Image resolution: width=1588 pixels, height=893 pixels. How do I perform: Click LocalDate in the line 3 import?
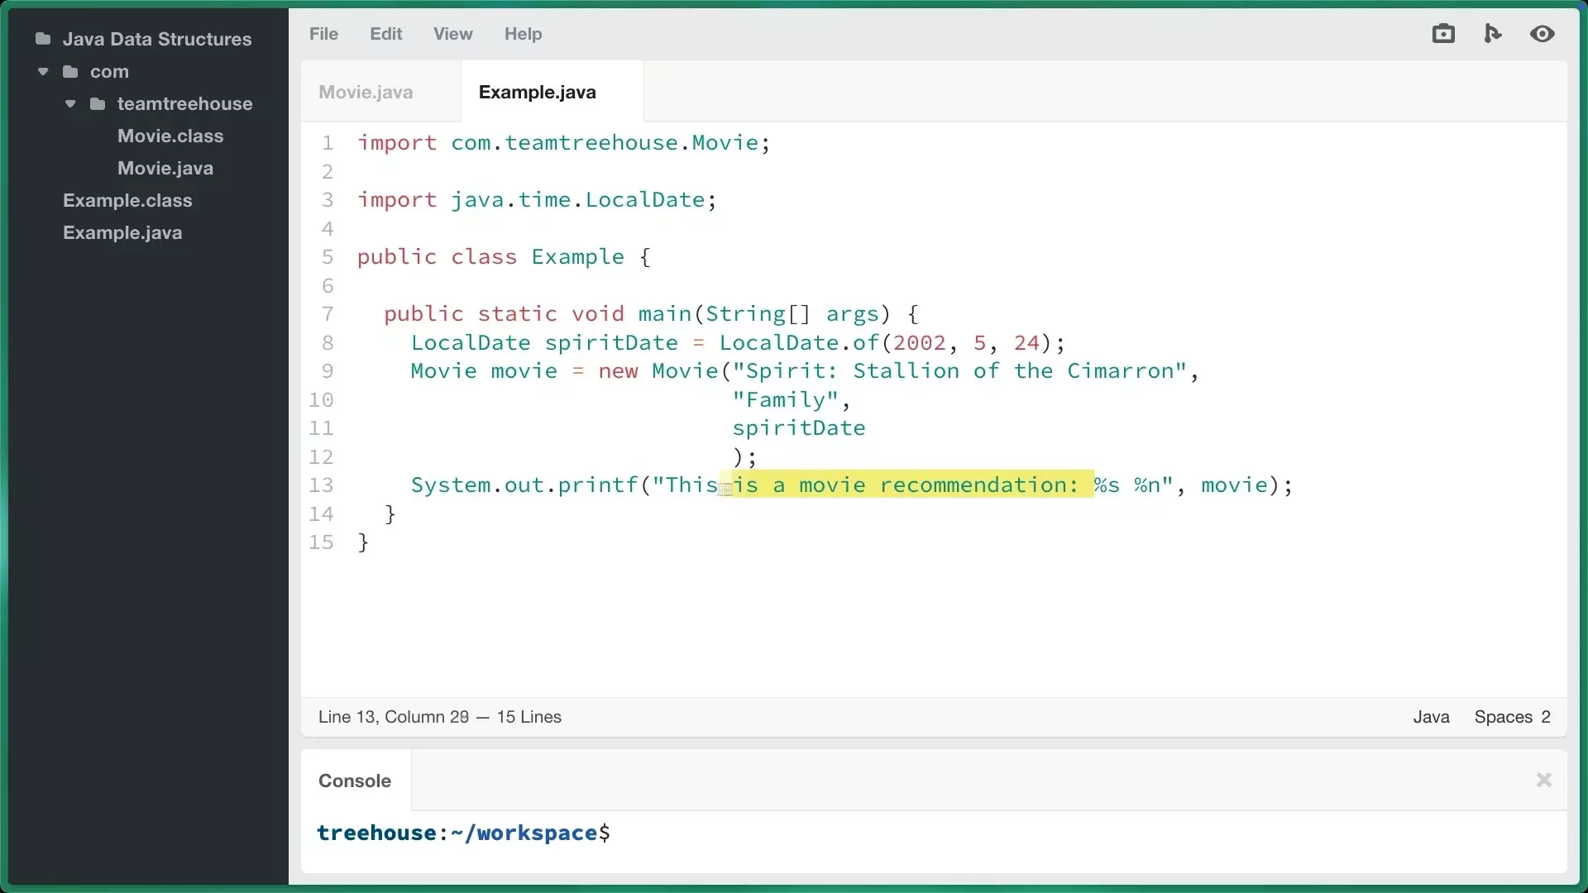pyautogui.click(x=645, y=200)
